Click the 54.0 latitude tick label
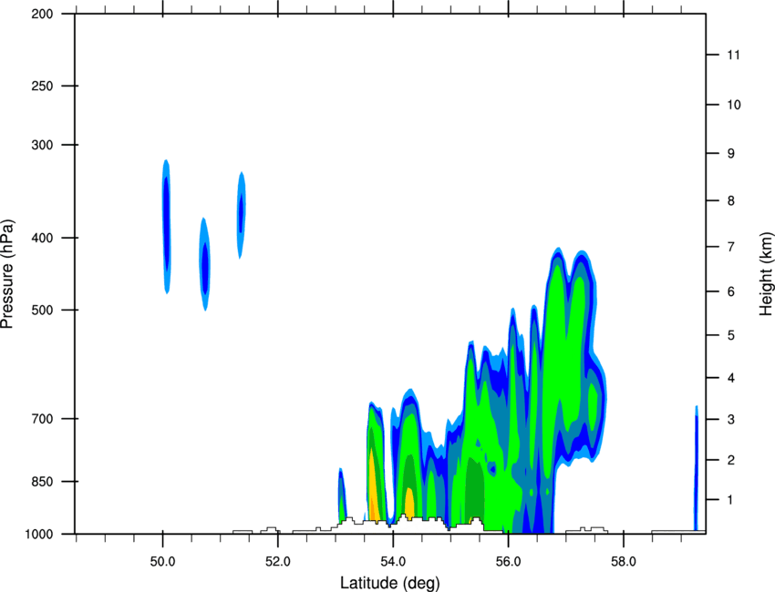Screen dimensions: 775x592 [393, 562]
